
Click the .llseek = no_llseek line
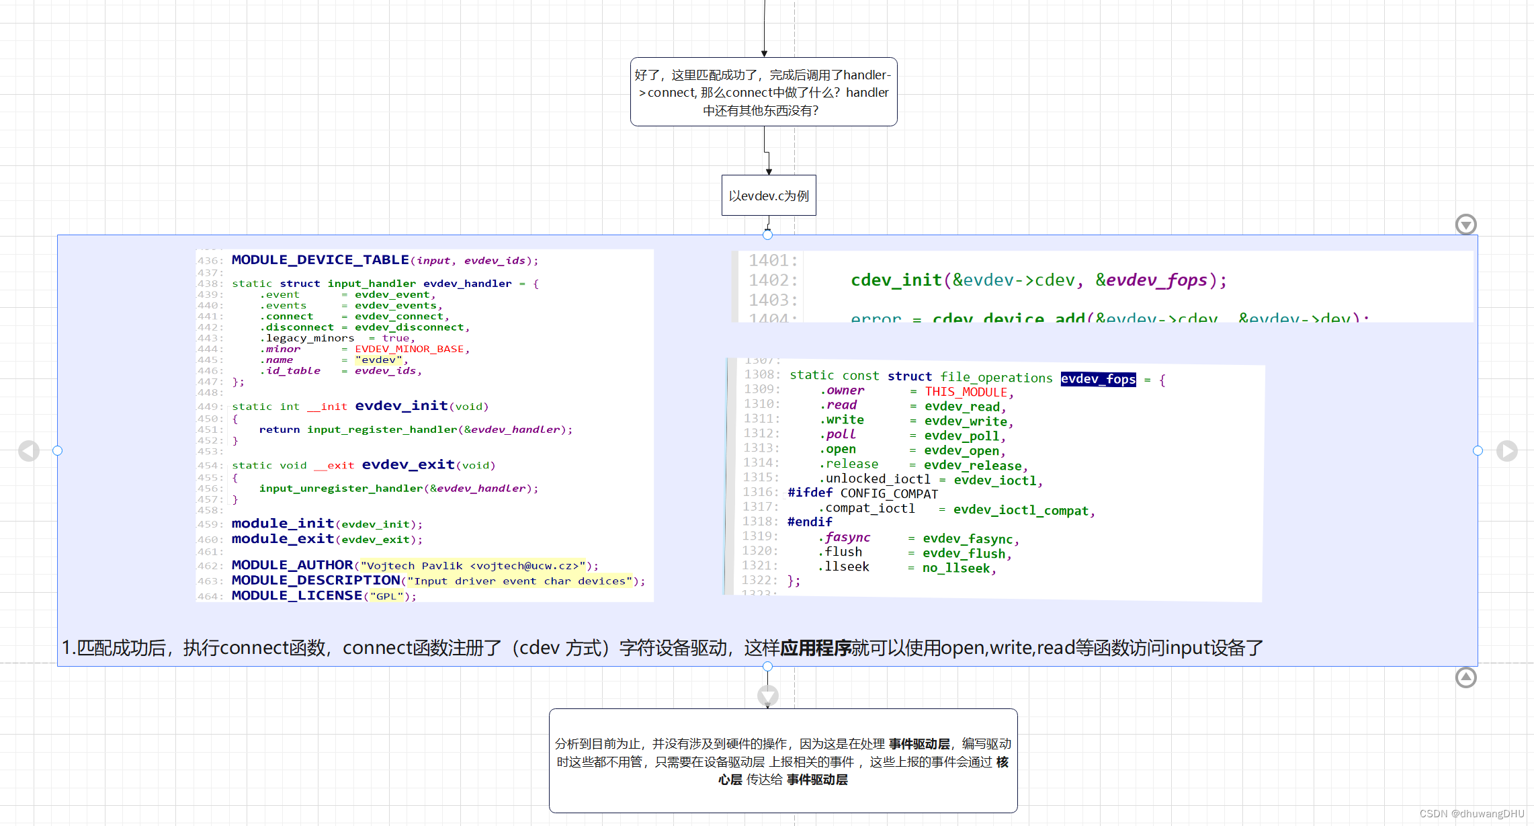pyautogui.click(x=907, y=568)
